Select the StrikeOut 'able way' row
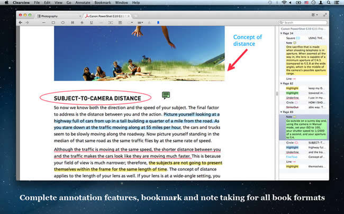344x214 pixels. tap(304, 108)
